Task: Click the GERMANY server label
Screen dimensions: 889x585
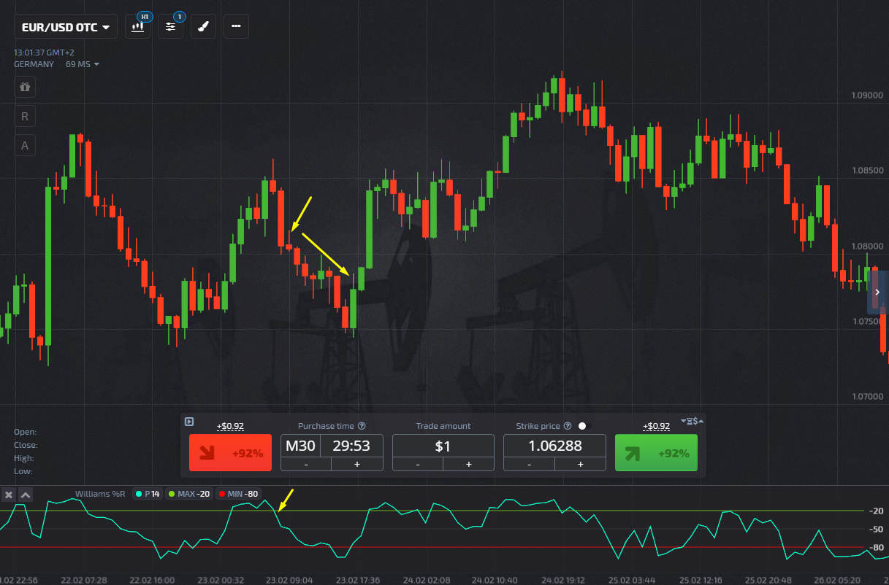Action: (x=34, y=64)
